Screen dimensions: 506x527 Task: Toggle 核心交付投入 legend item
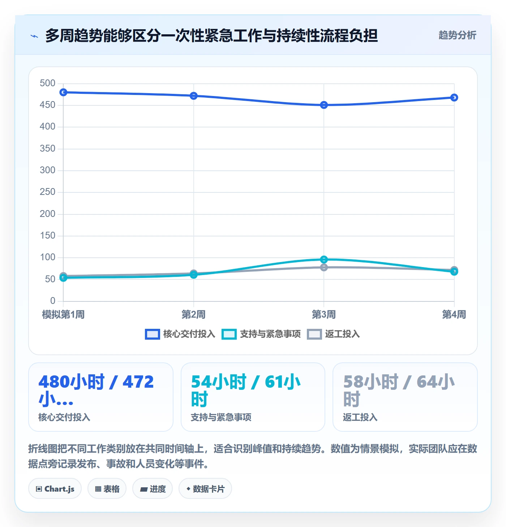coord(180,334)
